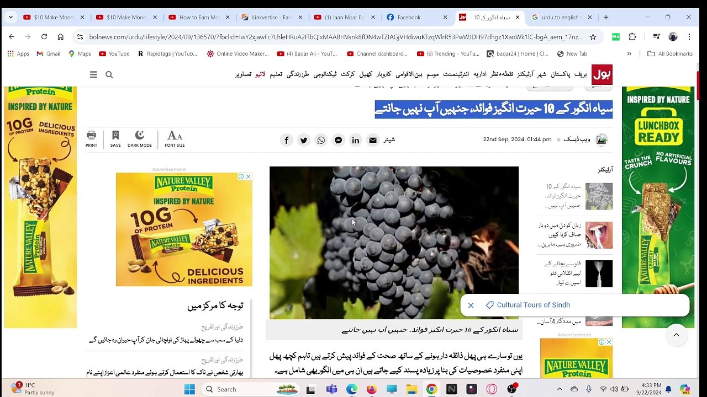Bookmark this page with the star icon
The height and width of the screenshot is (397, 707).
(593, 37)
